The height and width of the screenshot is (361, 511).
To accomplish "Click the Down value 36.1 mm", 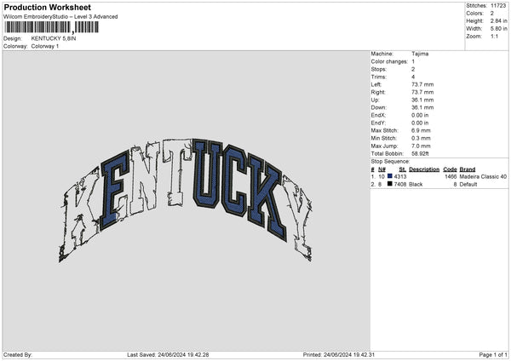I will 422,107.
